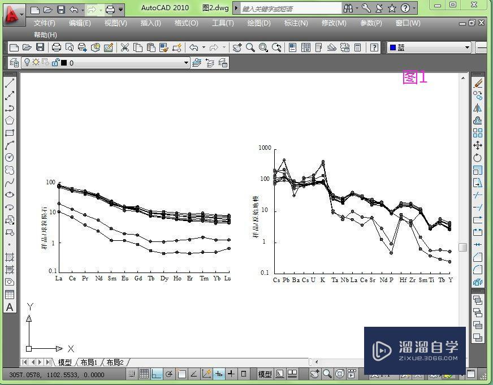Select the Circle draw tool
This screenshot has width=493, height=385.
pos(10,158)
